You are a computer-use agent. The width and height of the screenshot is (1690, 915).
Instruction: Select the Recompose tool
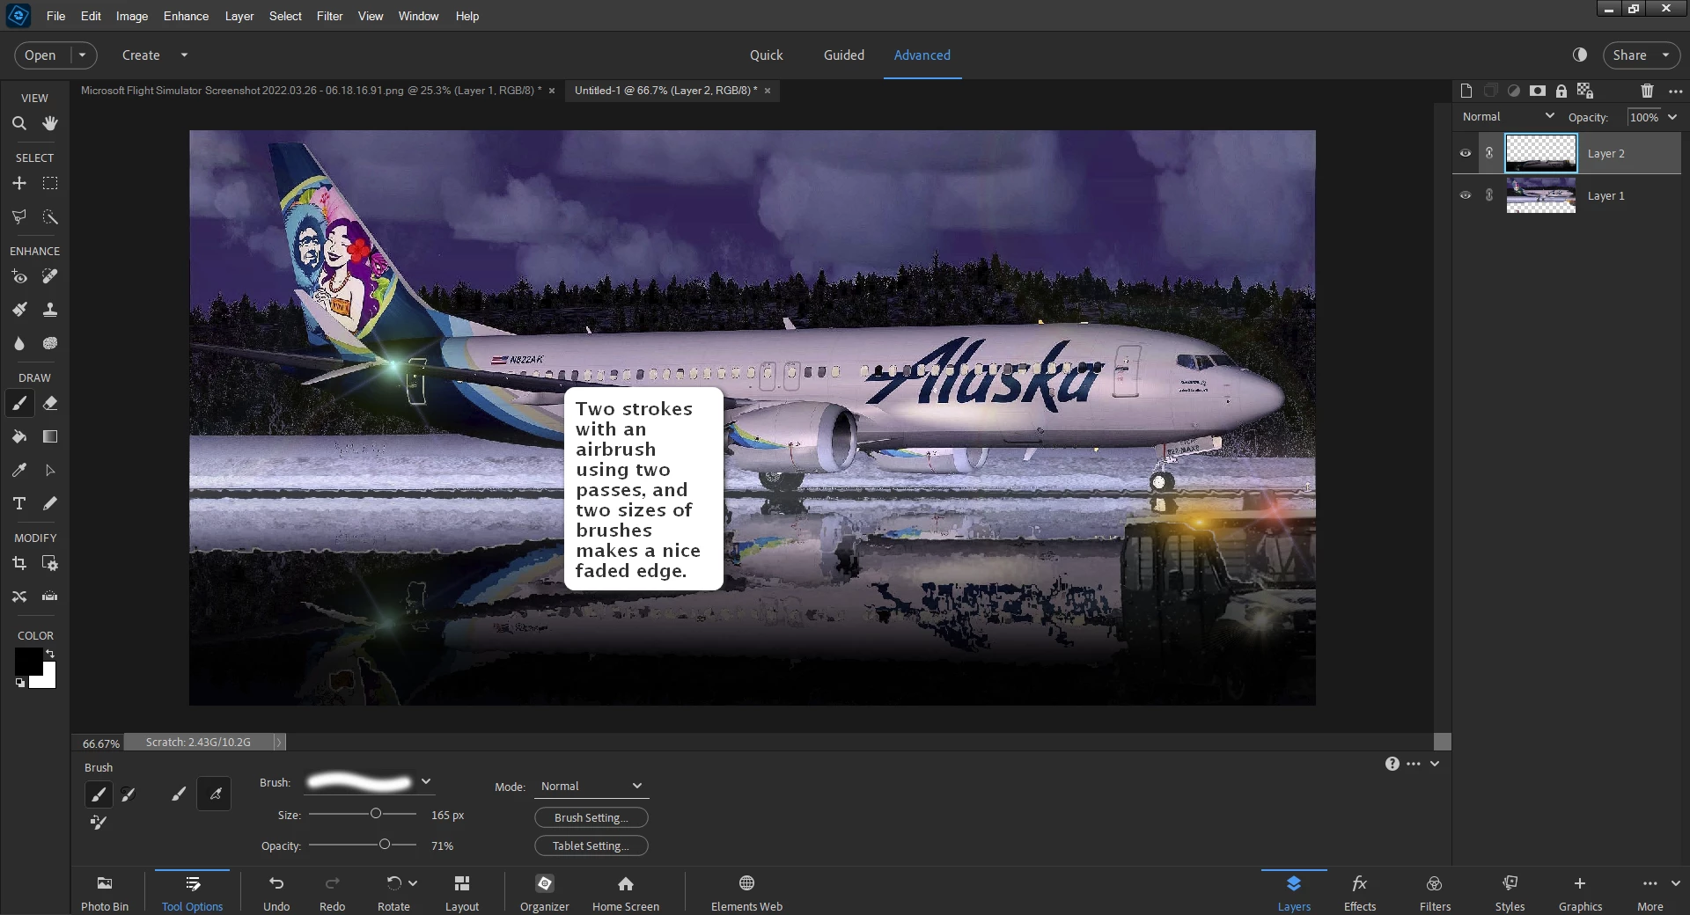[x=50, y=563]
